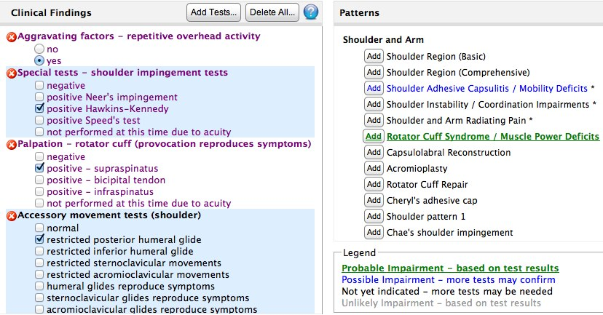Image resolution: width=603 pixels, height=315 pixels.
Task: Enable restricted inferior humeral glide checkbox
Action: click(x=40, y=251)
